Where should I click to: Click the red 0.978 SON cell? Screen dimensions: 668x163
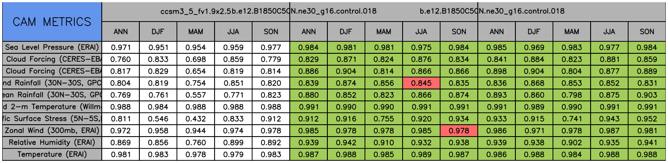coord(459,130)
